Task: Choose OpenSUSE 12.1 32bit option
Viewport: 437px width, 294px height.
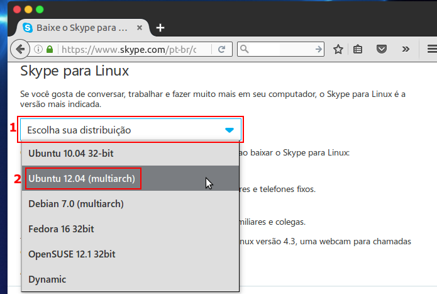Action: 130,254
